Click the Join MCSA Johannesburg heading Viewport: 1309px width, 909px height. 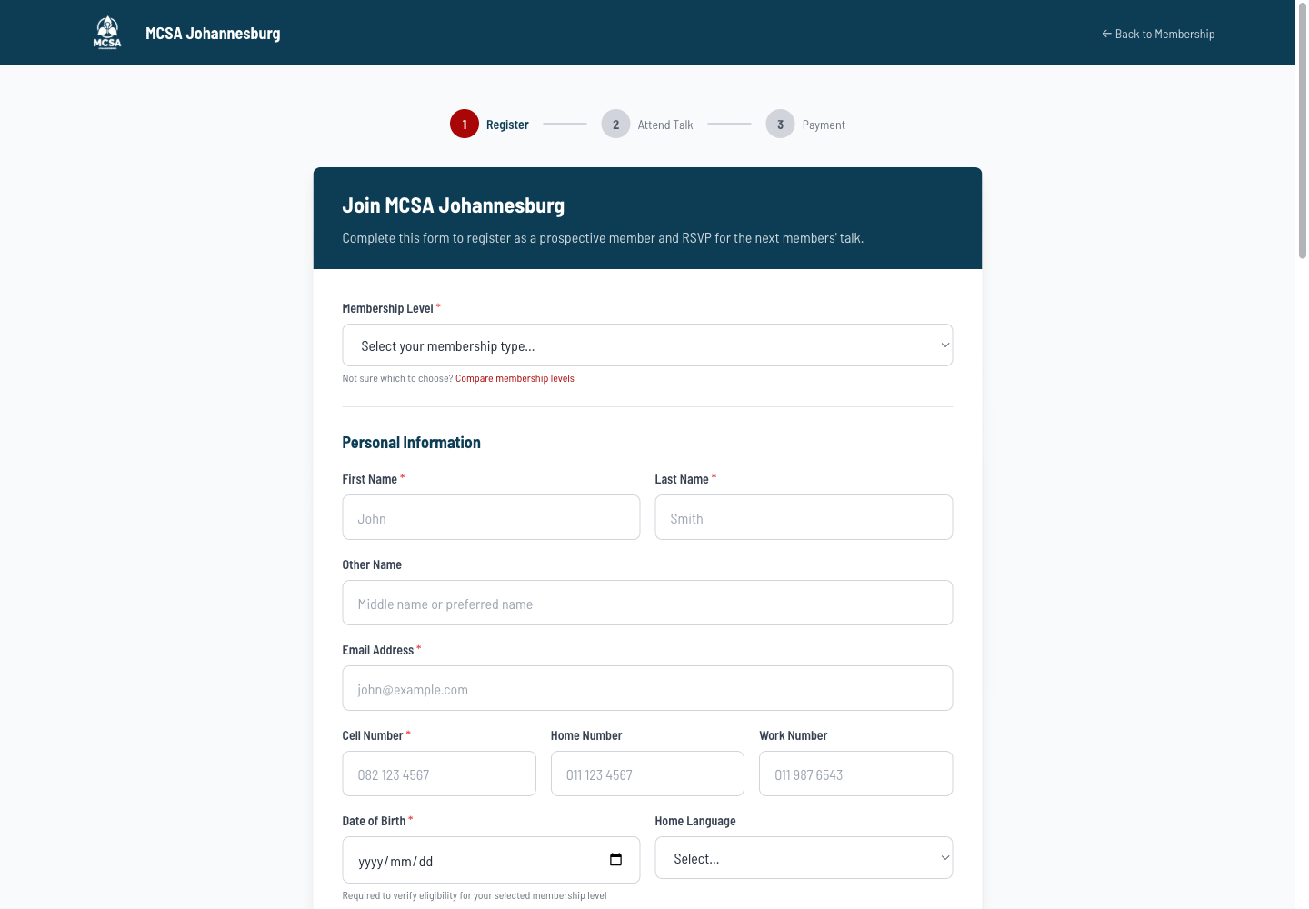click(453, 205)
